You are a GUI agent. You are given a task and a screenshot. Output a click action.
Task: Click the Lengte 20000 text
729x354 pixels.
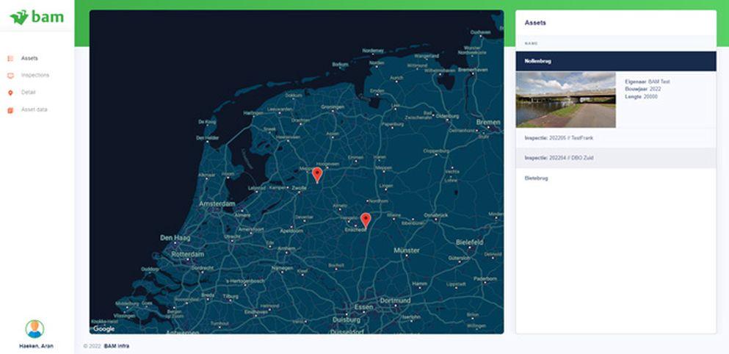(641, 97)
